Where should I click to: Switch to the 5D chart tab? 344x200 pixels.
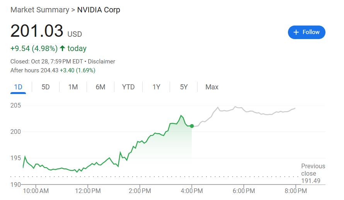[x=46, y=87]
